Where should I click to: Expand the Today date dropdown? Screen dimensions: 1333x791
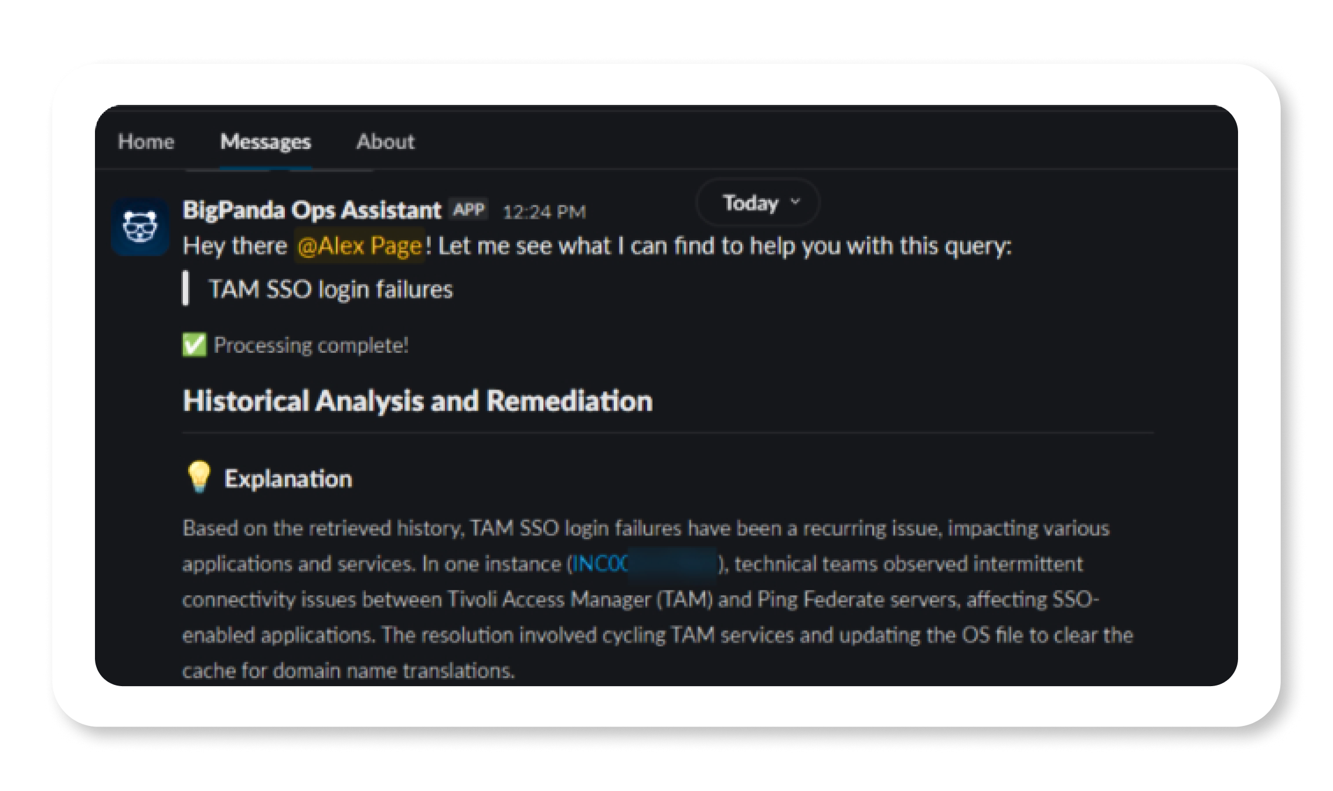pos(758,202)
